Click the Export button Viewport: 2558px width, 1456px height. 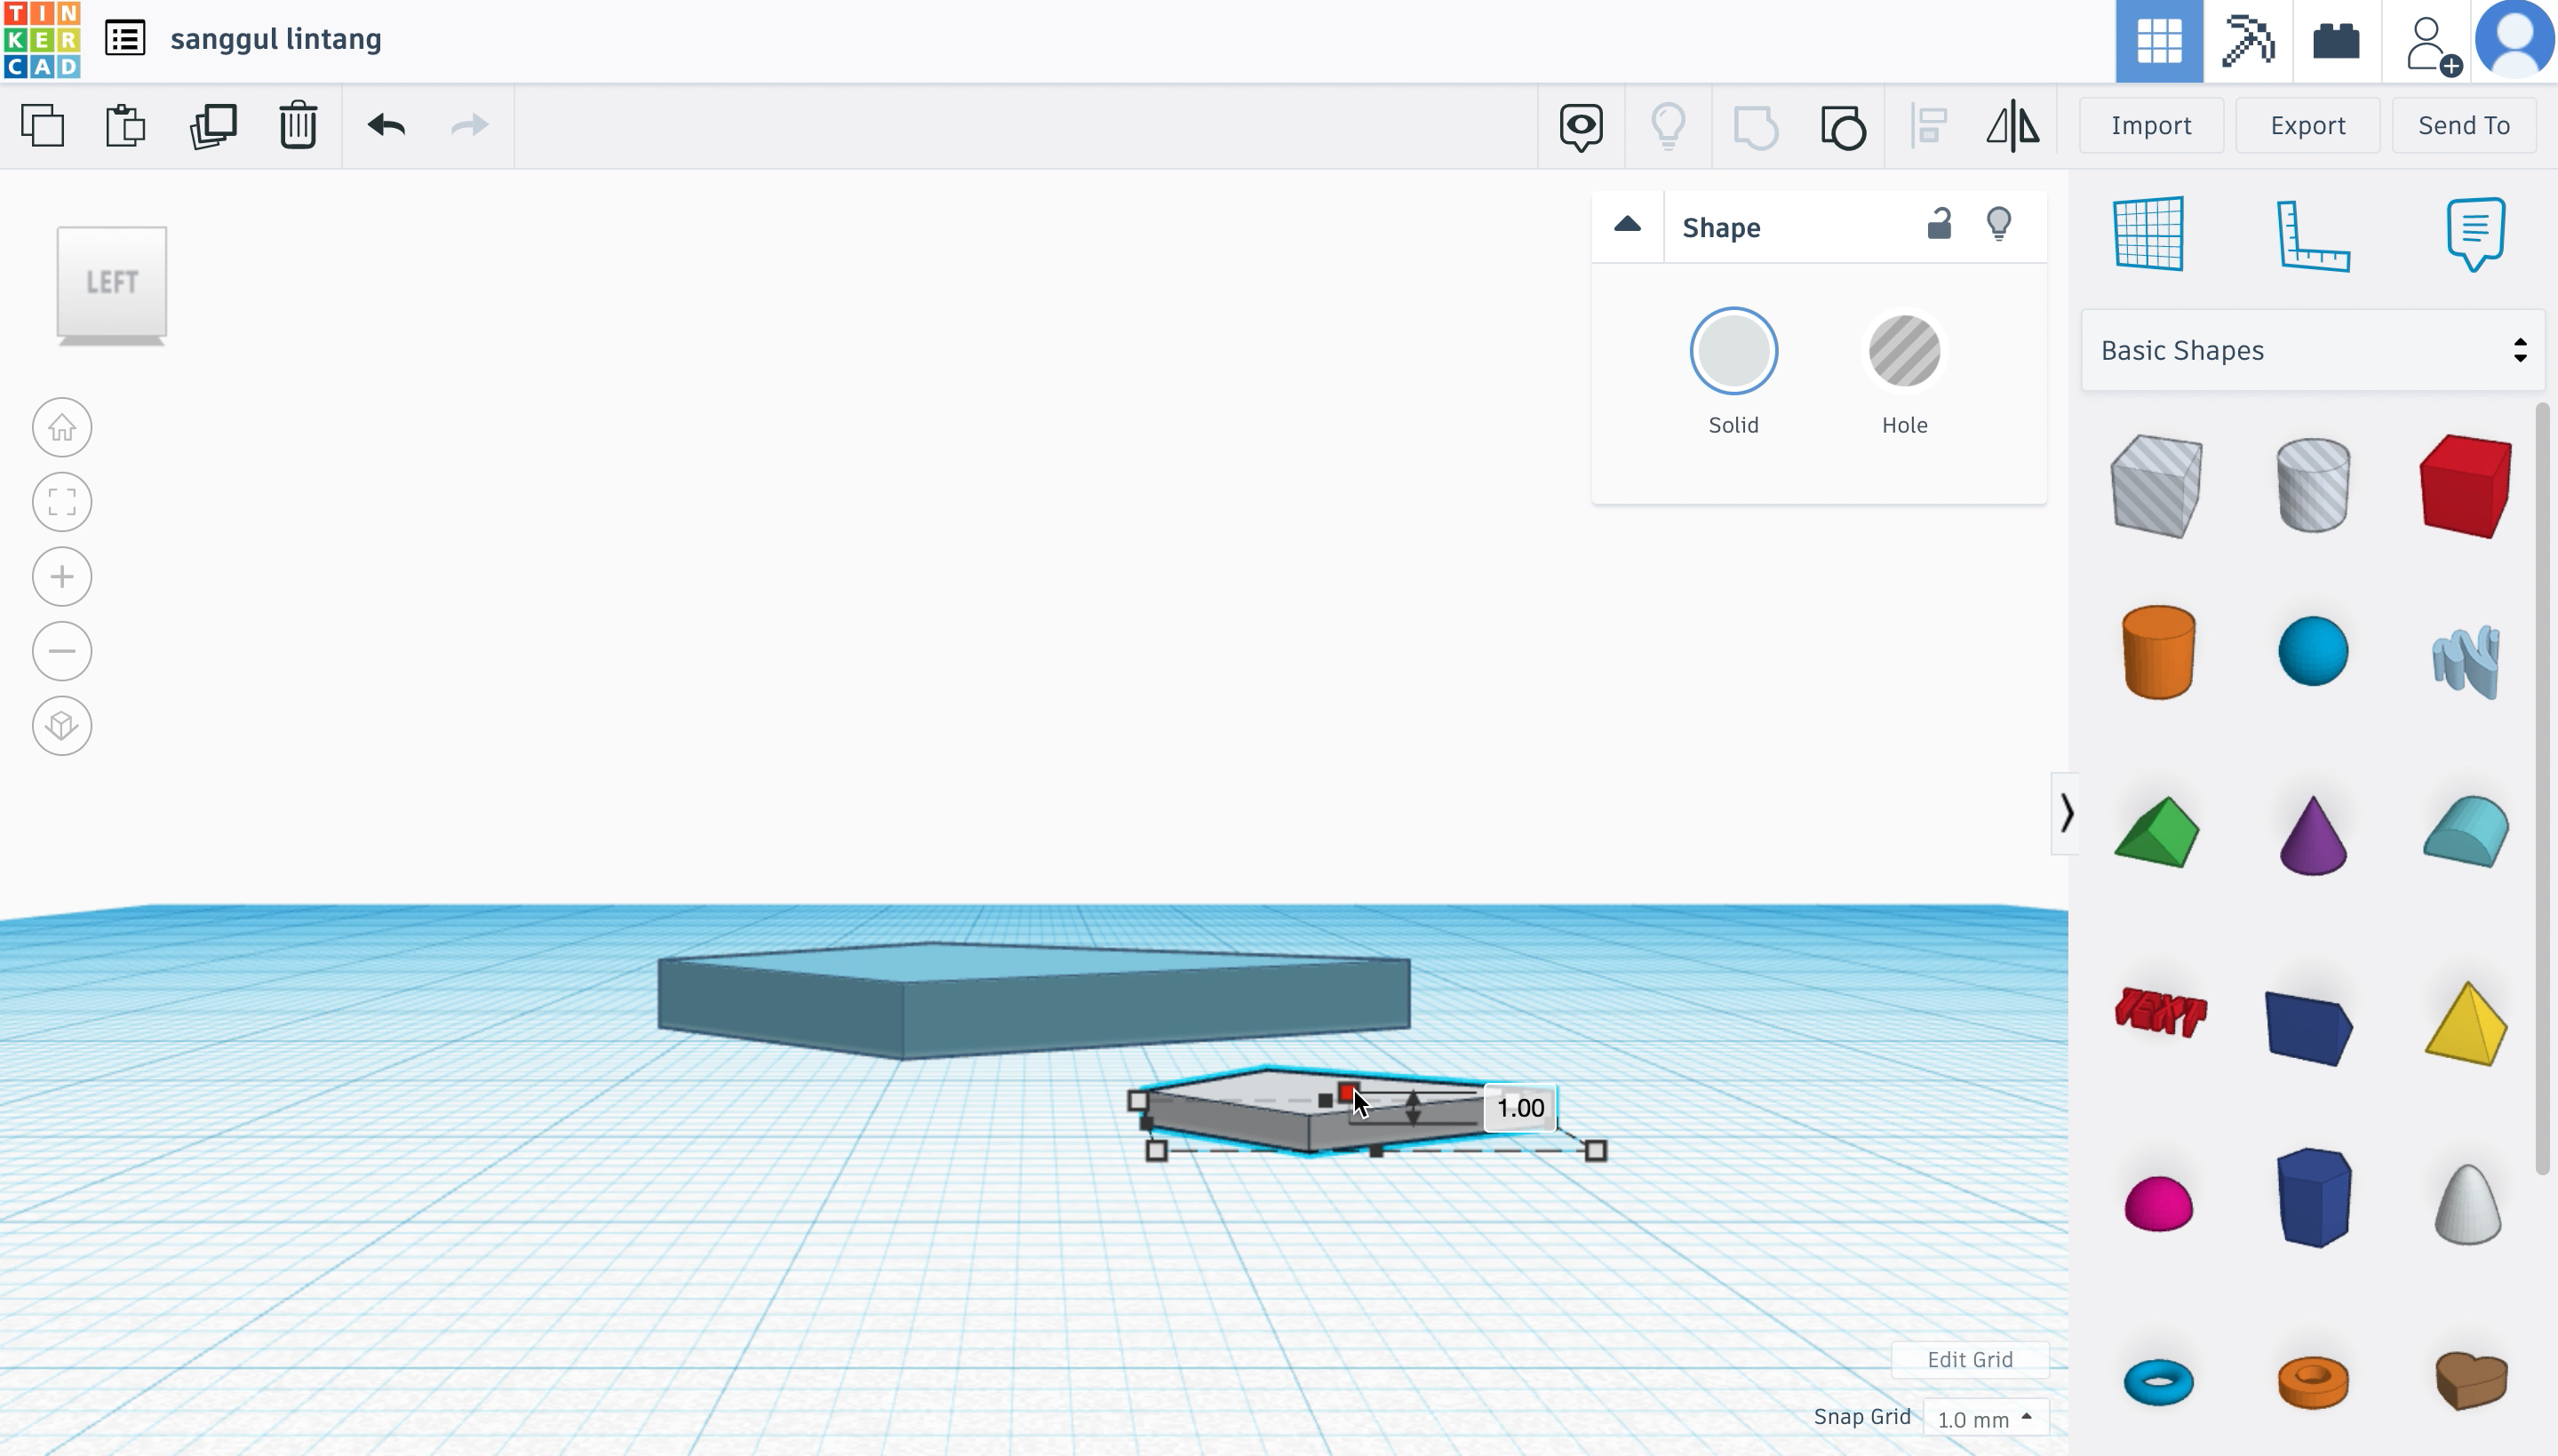coord(2308,124)
